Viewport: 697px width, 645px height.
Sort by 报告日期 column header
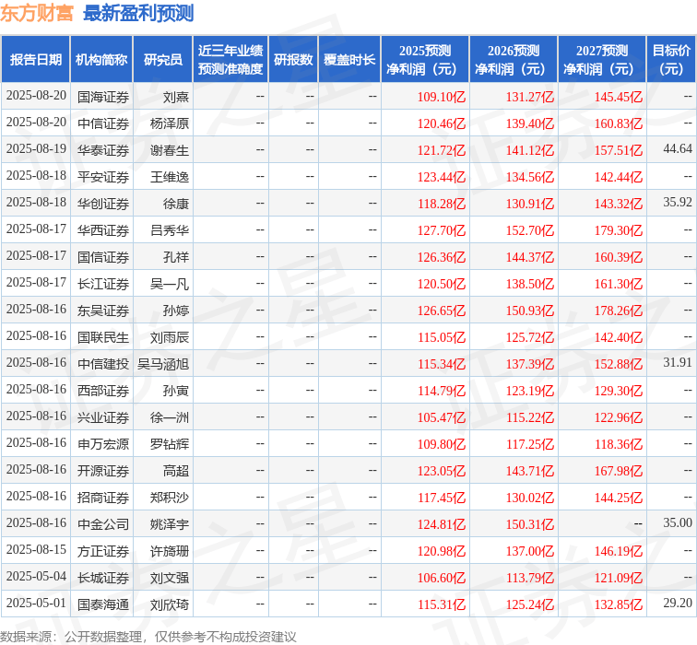pos(36,60)
